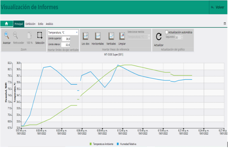This screenshot has width=228, height=148.
Task: Toggle Temperatura Ambiente legend swatch
Action: point(91,144)
